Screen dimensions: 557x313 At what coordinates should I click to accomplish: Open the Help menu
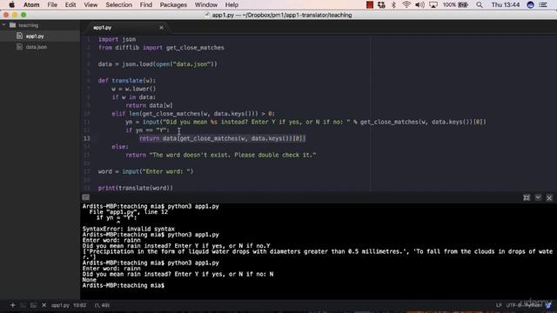(232, 5)
